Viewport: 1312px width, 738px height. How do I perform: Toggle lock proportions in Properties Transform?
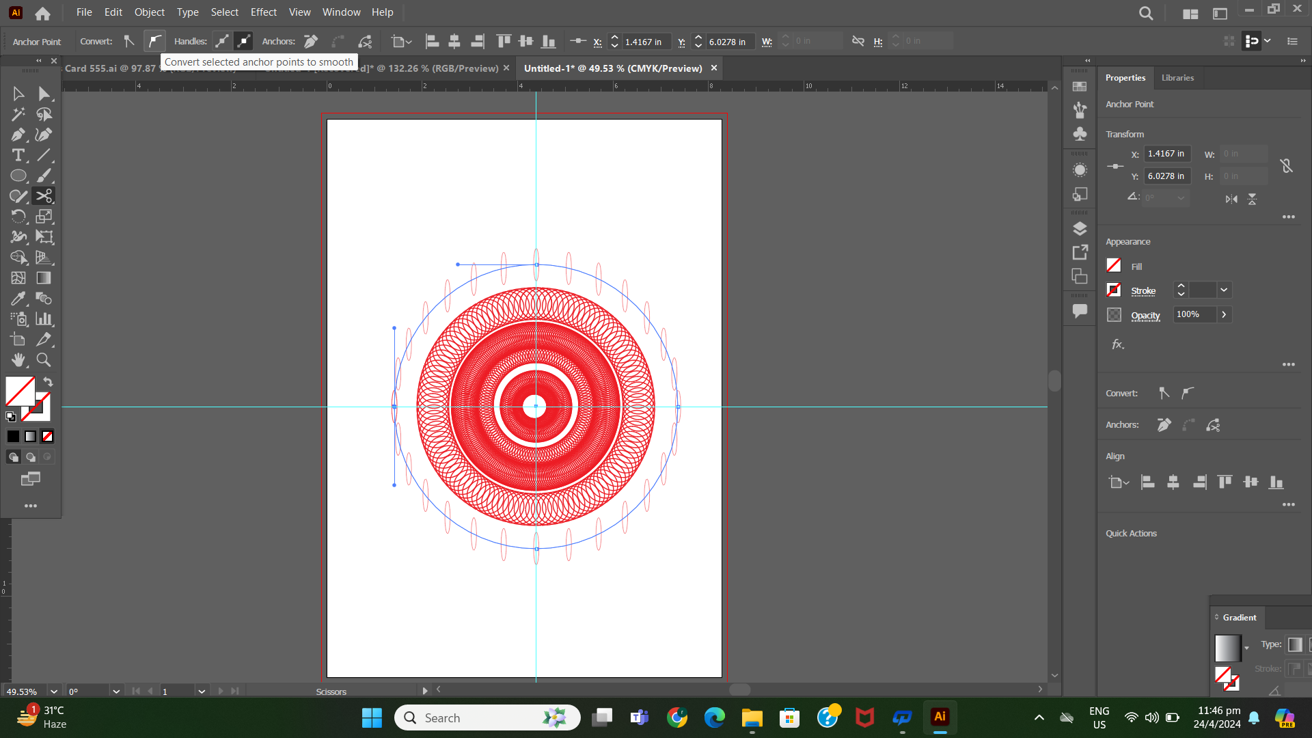tap(1287, 165)
